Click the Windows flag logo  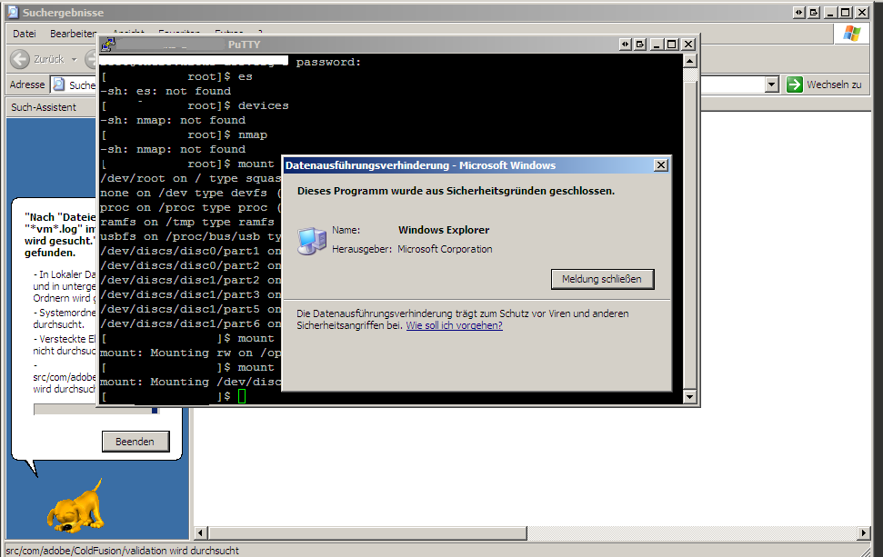tap(851, 34)
